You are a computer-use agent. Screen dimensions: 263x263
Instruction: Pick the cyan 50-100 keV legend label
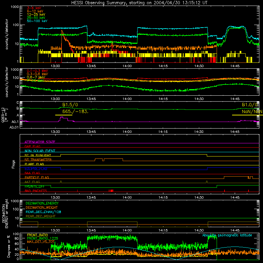pos(37,21)
